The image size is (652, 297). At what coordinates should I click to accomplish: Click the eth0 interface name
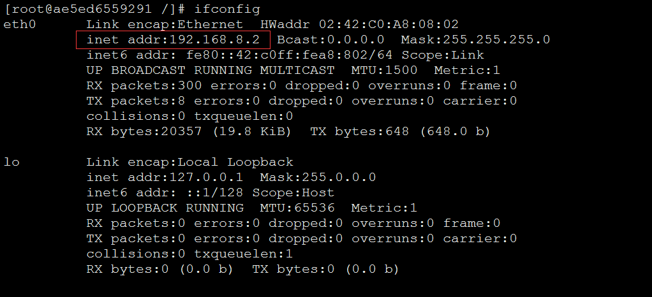[x=20, y=24]
